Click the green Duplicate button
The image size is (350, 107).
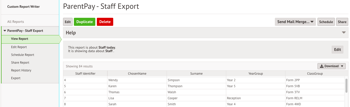(85, 22)
